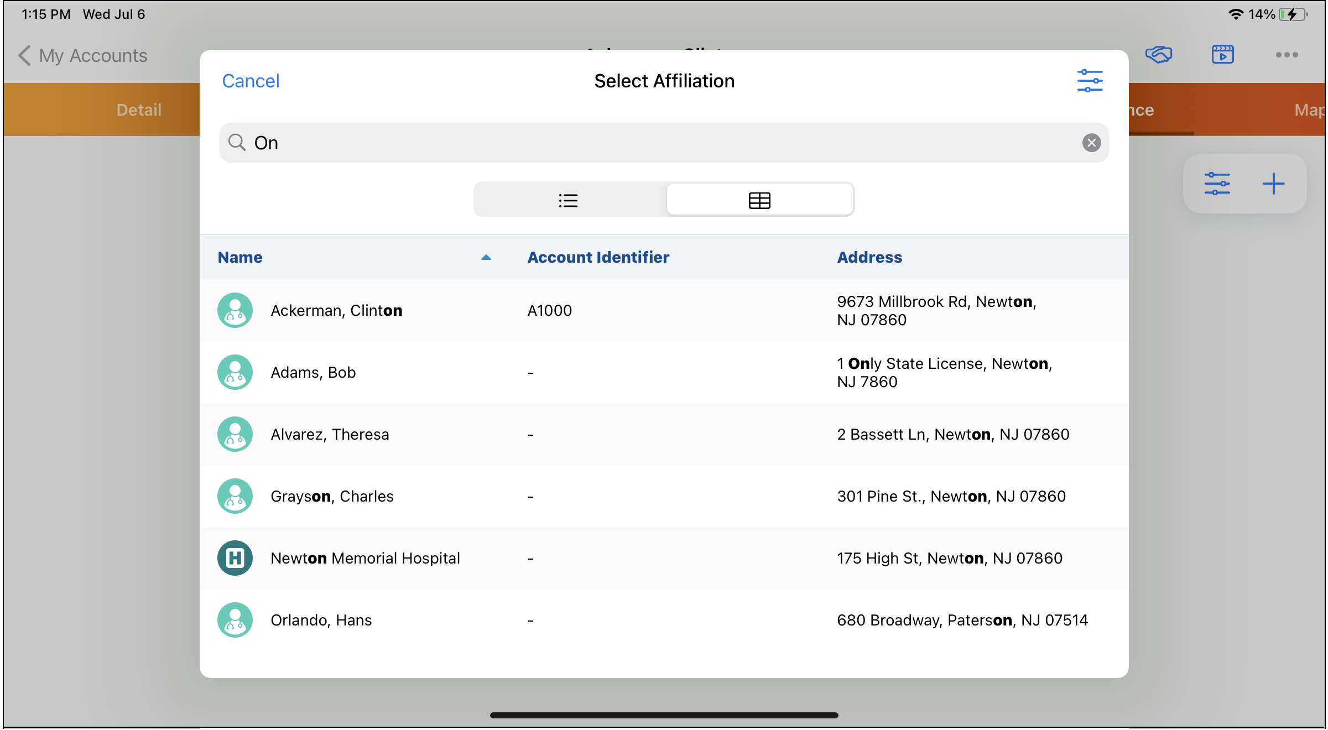The width and height of the screenshot is (1328, 730).
Task: Clear the search field text
Action: point(1091,143)
